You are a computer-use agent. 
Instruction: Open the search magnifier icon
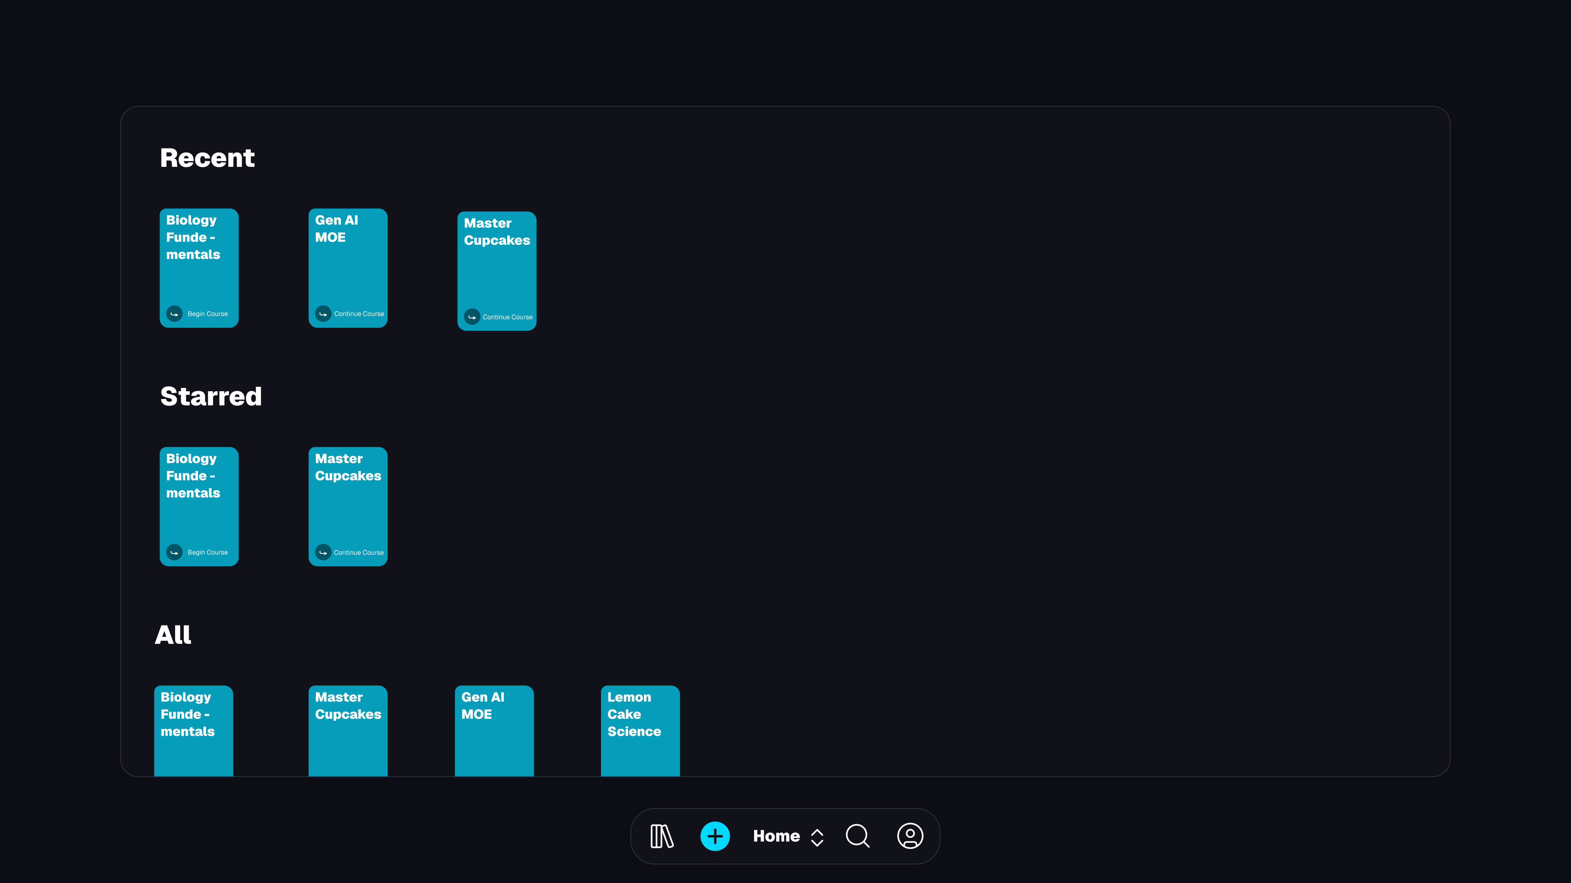point(858,836)
